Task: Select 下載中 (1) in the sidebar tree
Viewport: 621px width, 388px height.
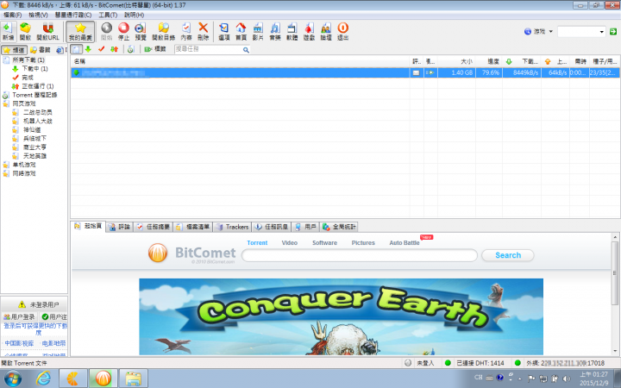Action: 34,68
